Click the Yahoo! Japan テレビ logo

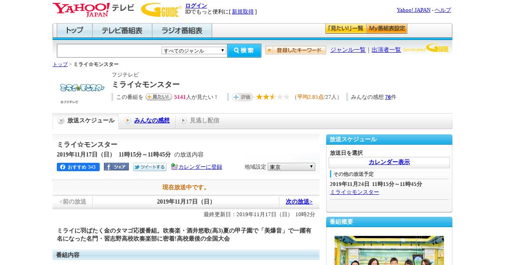[x=93, y=10]
